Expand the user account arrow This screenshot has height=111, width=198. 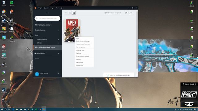click(x=58, y=73)
